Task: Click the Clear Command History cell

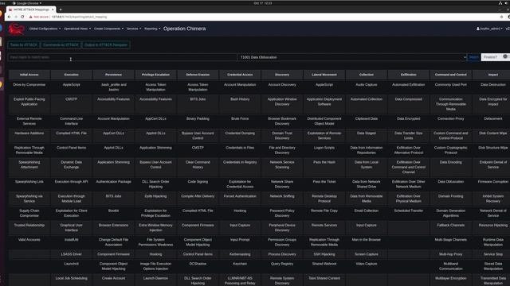Action: point(198,167)
